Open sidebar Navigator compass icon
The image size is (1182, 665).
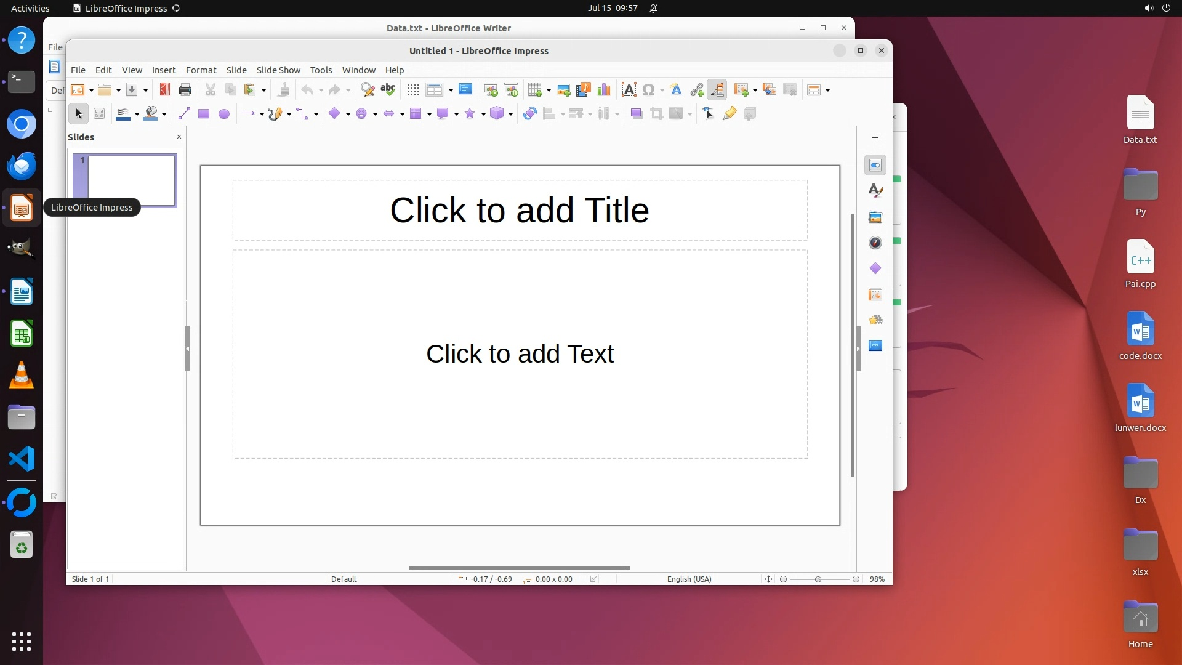[x=875, y=243]
